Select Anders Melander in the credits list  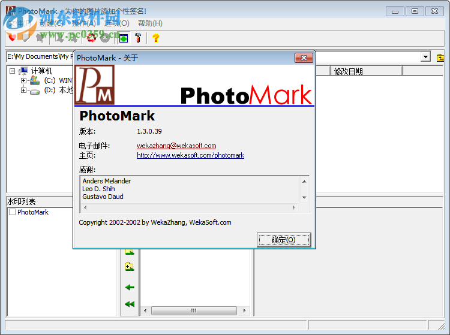(x=106, y=181)
